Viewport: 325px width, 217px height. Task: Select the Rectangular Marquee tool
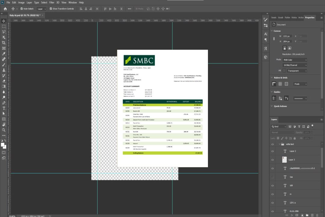(x=4, y=27)
